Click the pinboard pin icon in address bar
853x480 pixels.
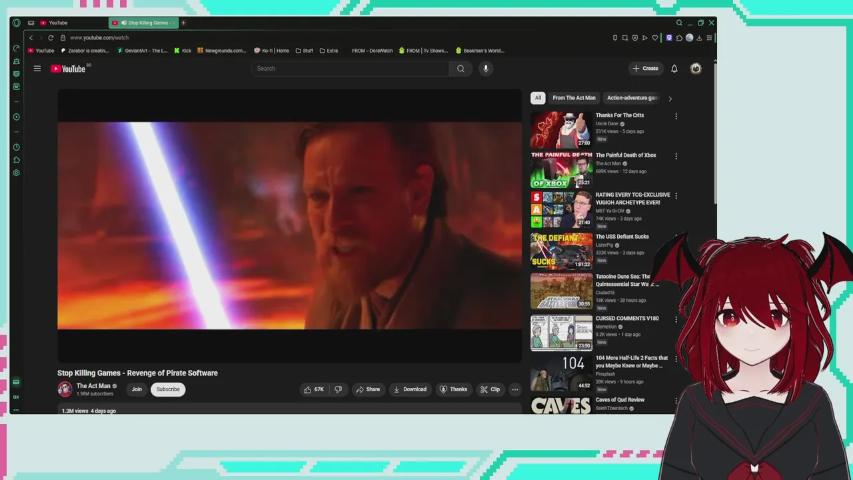pos(615,38)
